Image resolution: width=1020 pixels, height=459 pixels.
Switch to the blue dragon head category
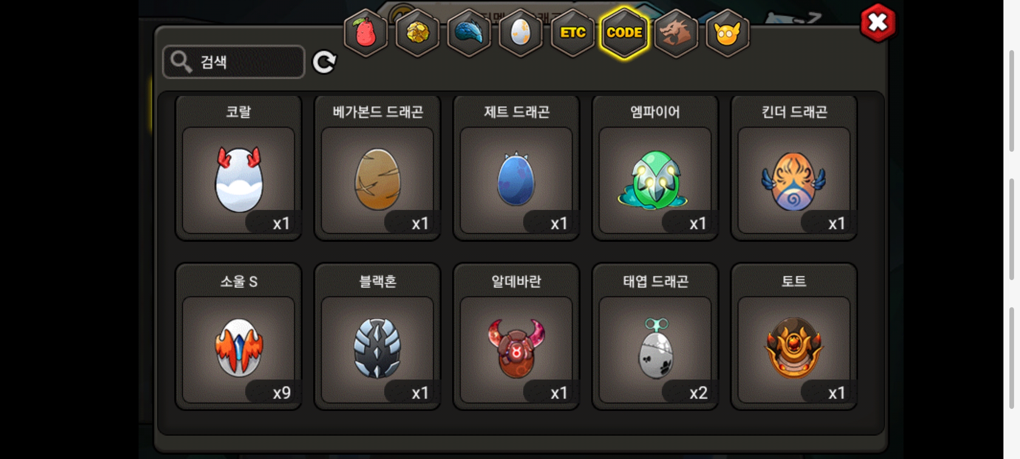point(469,33)
